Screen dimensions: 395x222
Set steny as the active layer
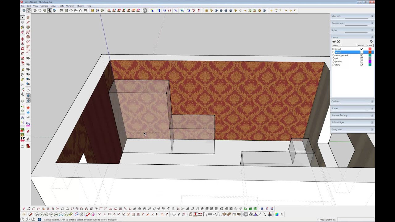click(333, 65)
